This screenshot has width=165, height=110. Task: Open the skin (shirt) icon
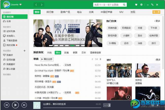136,5
